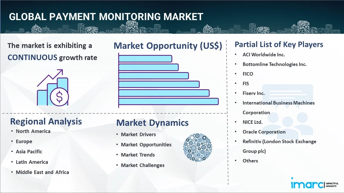Click ACI Worldwide Inc. in key players

(264, 54)
